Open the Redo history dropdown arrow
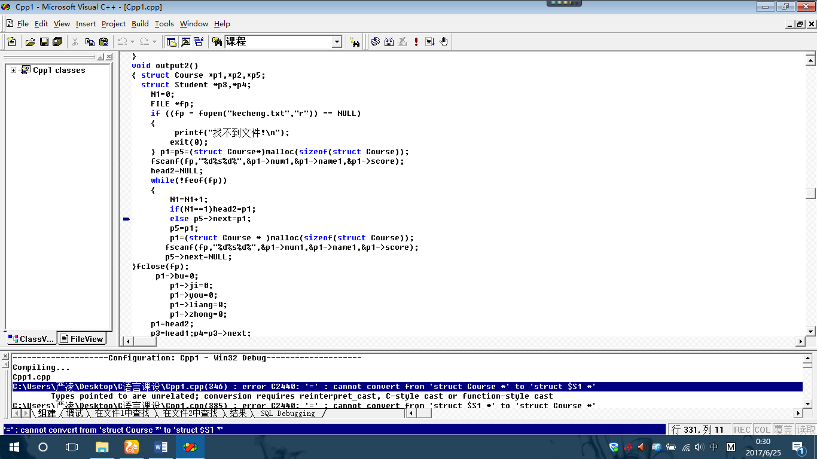This screenshot has width=817, height=459. pos(154,42)
